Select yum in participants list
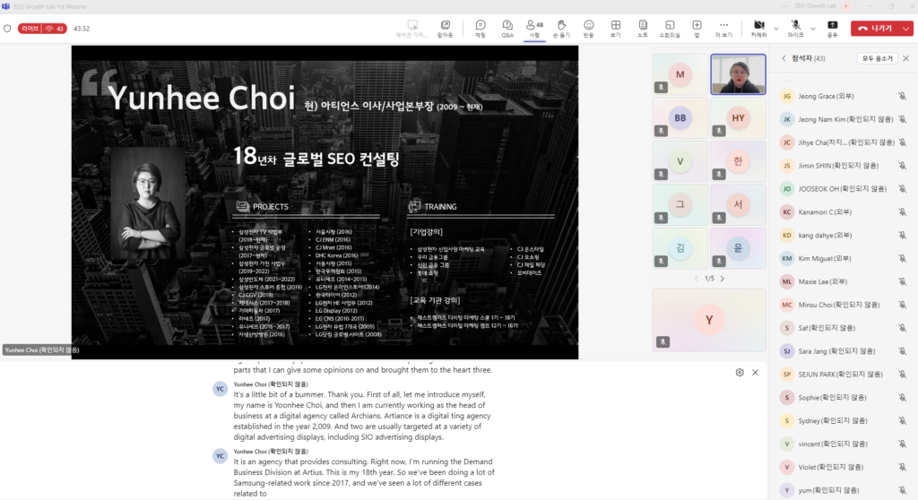Screen dimensions: 918x500 coord(843,490)
